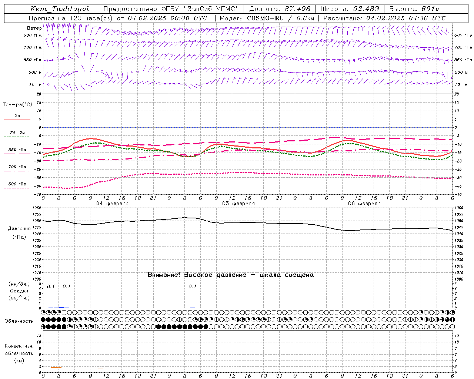Click the Рассчитано: 04.02.2025 04:36 UTC timestamp
Viewport: 474px width, 379px height.
click(x=384, y=18)
